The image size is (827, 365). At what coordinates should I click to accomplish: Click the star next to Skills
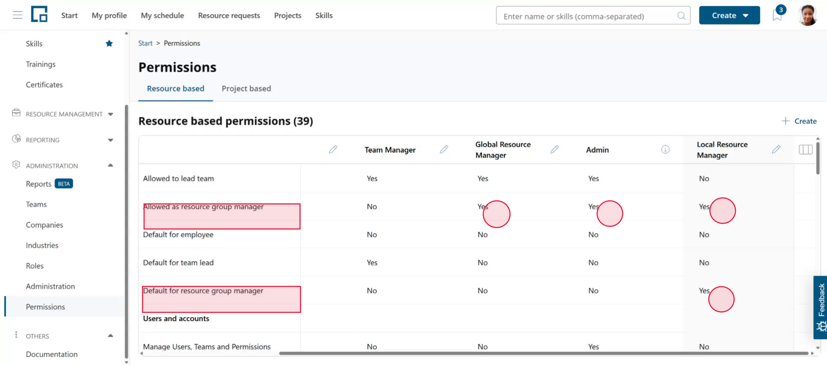(x=109, y=44)
